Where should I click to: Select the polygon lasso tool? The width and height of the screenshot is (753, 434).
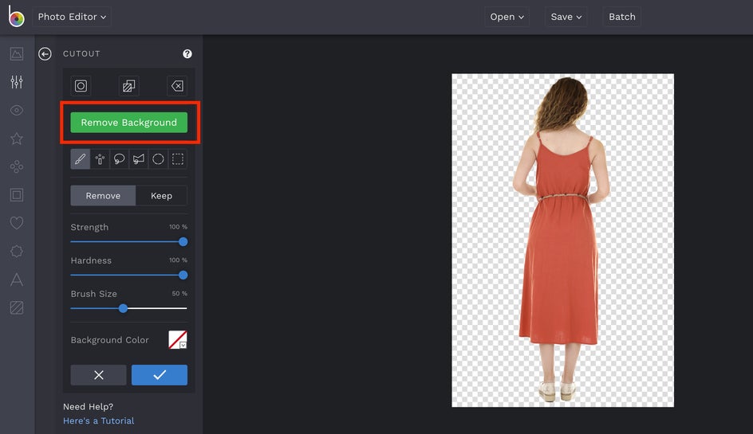139,159
